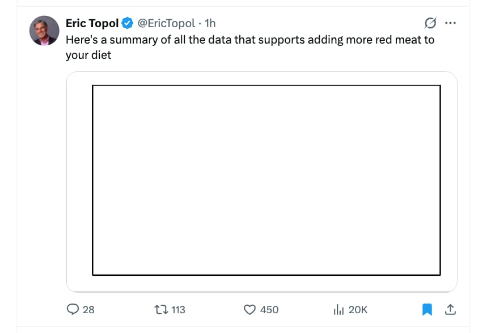Viewport: 491px width, 333px height.
Task: Toggle the blue bookmark icon
Action: coord(427,310)
